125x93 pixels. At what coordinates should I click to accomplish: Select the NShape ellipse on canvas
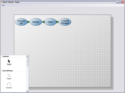(x=36, y=22)
